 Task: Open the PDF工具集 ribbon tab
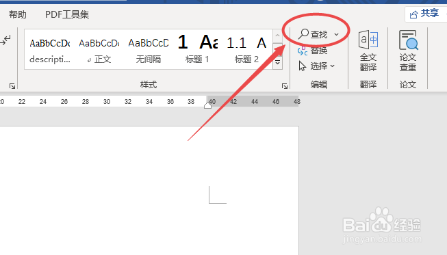point(67,14)
